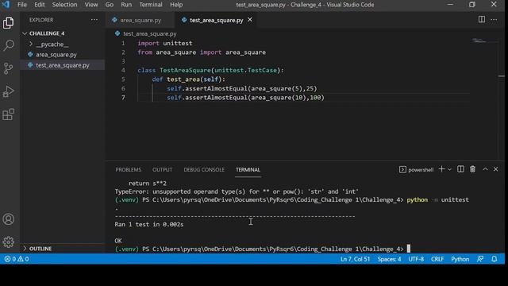Viewport: 508px width, 286px height.
Task: Open editor More Actions menu
Action: point(494,19)
